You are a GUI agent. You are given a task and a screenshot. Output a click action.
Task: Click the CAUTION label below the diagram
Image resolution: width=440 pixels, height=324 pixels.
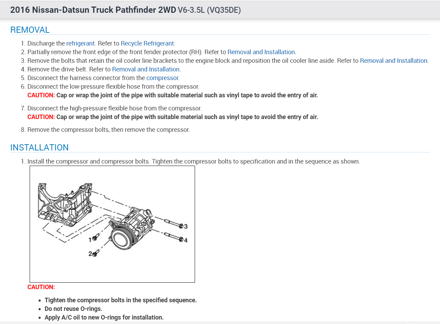tap(41, 287)
